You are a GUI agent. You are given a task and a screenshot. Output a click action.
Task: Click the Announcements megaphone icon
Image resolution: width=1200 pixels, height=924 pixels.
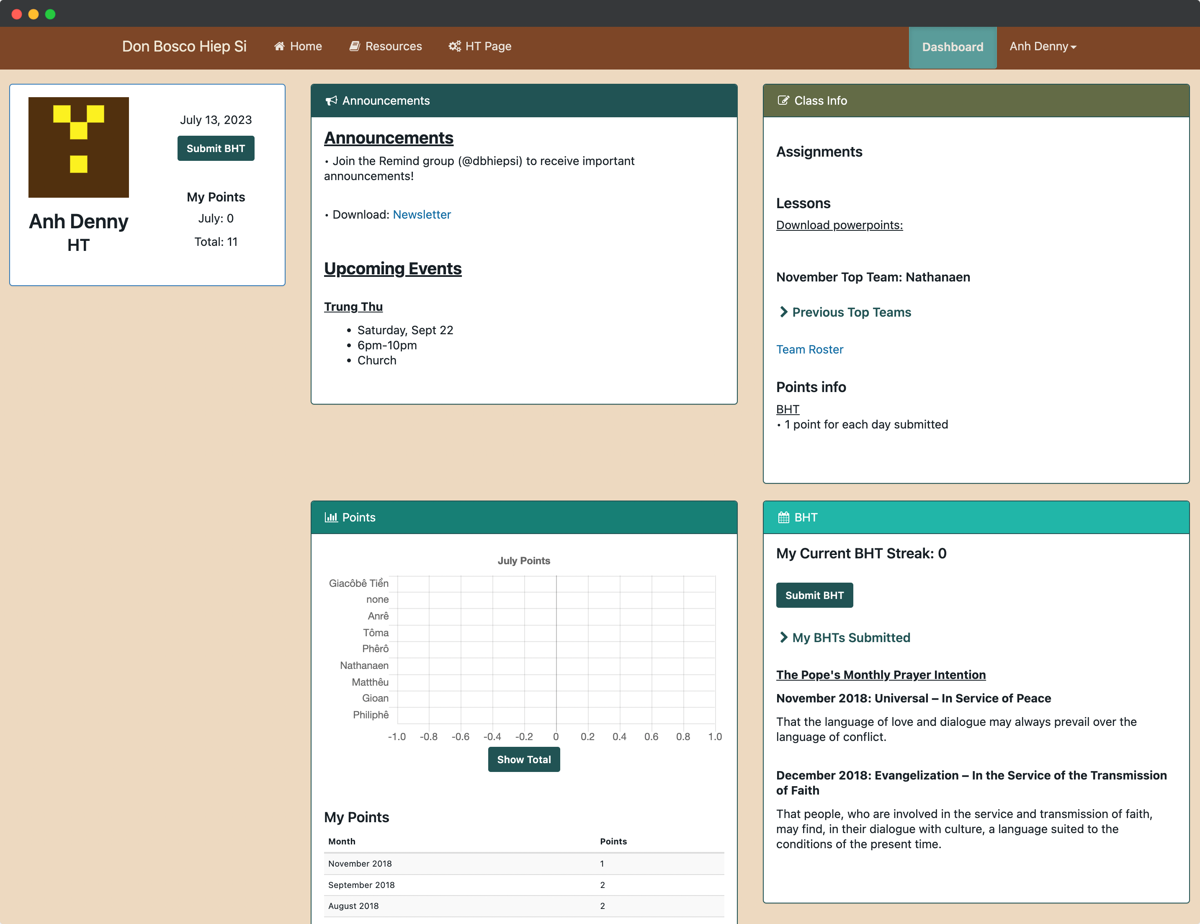click(x=331, y=100)
